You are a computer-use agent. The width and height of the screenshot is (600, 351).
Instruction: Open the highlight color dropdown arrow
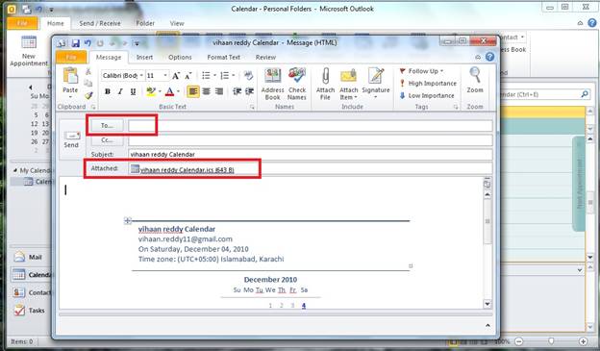coord(160,92)
